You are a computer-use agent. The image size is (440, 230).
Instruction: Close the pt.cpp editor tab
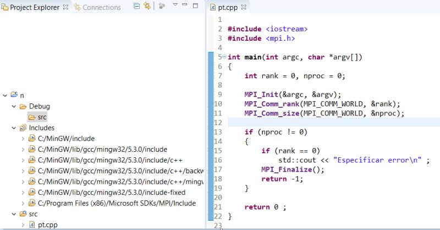[244, 7]
